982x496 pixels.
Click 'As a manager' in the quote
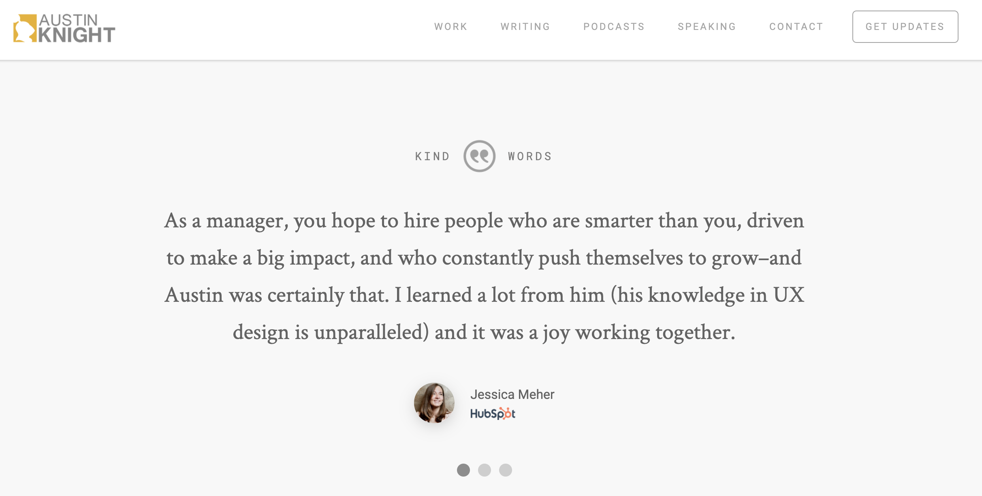[226, 221]
